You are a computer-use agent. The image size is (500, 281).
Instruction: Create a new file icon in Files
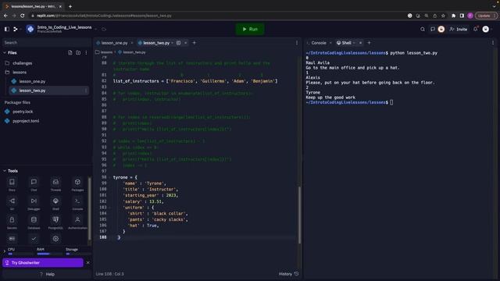70,52
